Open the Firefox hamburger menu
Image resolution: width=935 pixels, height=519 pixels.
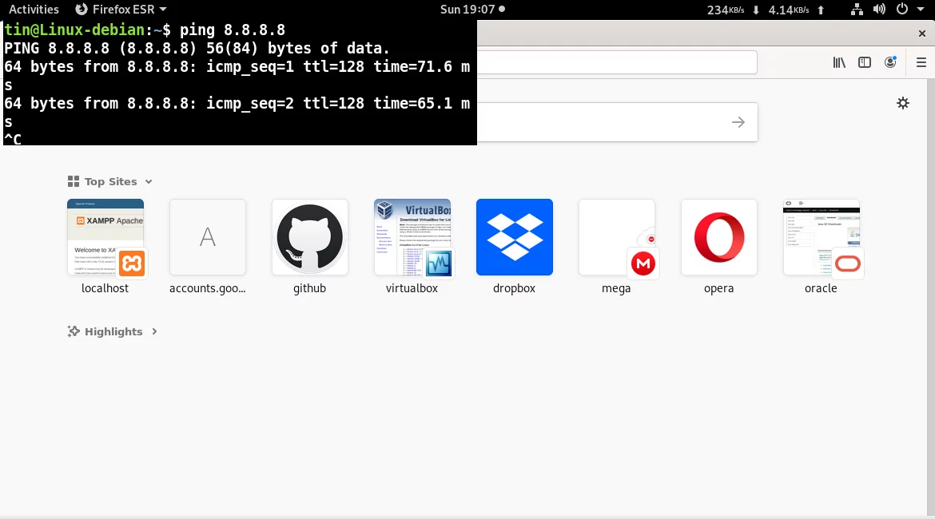[921, 62]
